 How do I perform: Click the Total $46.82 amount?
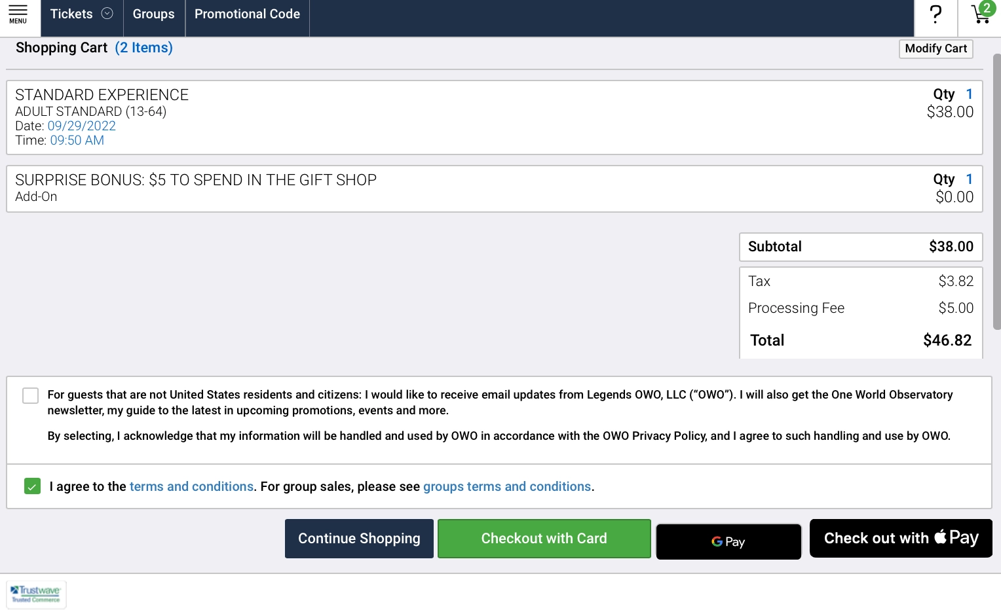pos(947,340)
